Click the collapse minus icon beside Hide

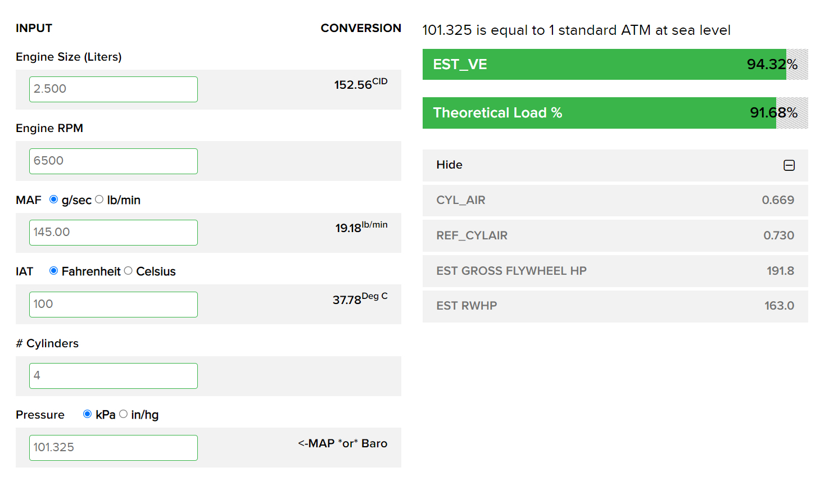(x=789, y=165)
